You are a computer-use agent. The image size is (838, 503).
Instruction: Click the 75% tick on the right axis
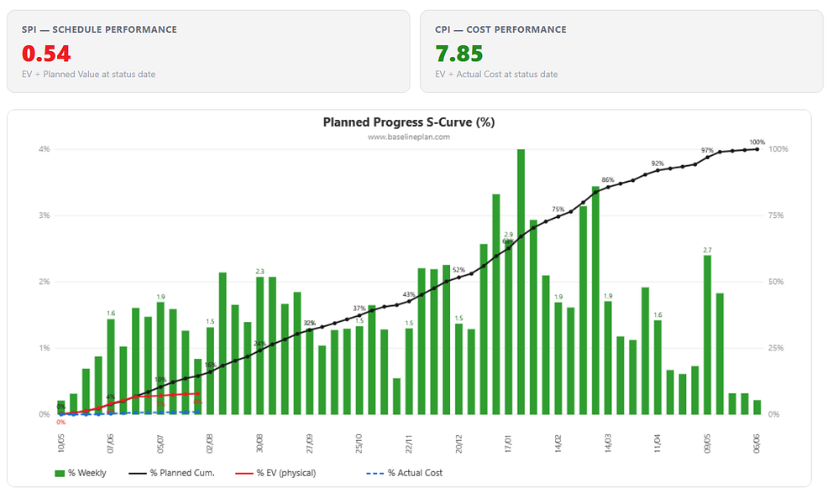point(776,215)
